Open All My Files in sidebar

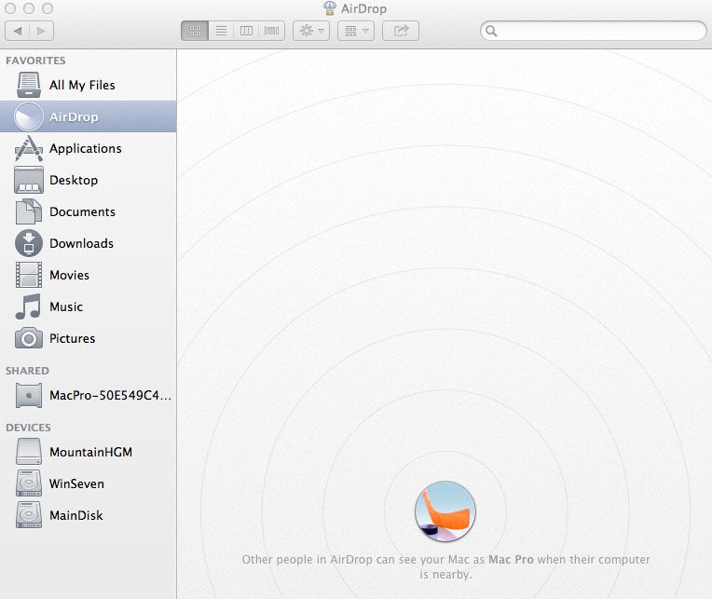point(89,85)
